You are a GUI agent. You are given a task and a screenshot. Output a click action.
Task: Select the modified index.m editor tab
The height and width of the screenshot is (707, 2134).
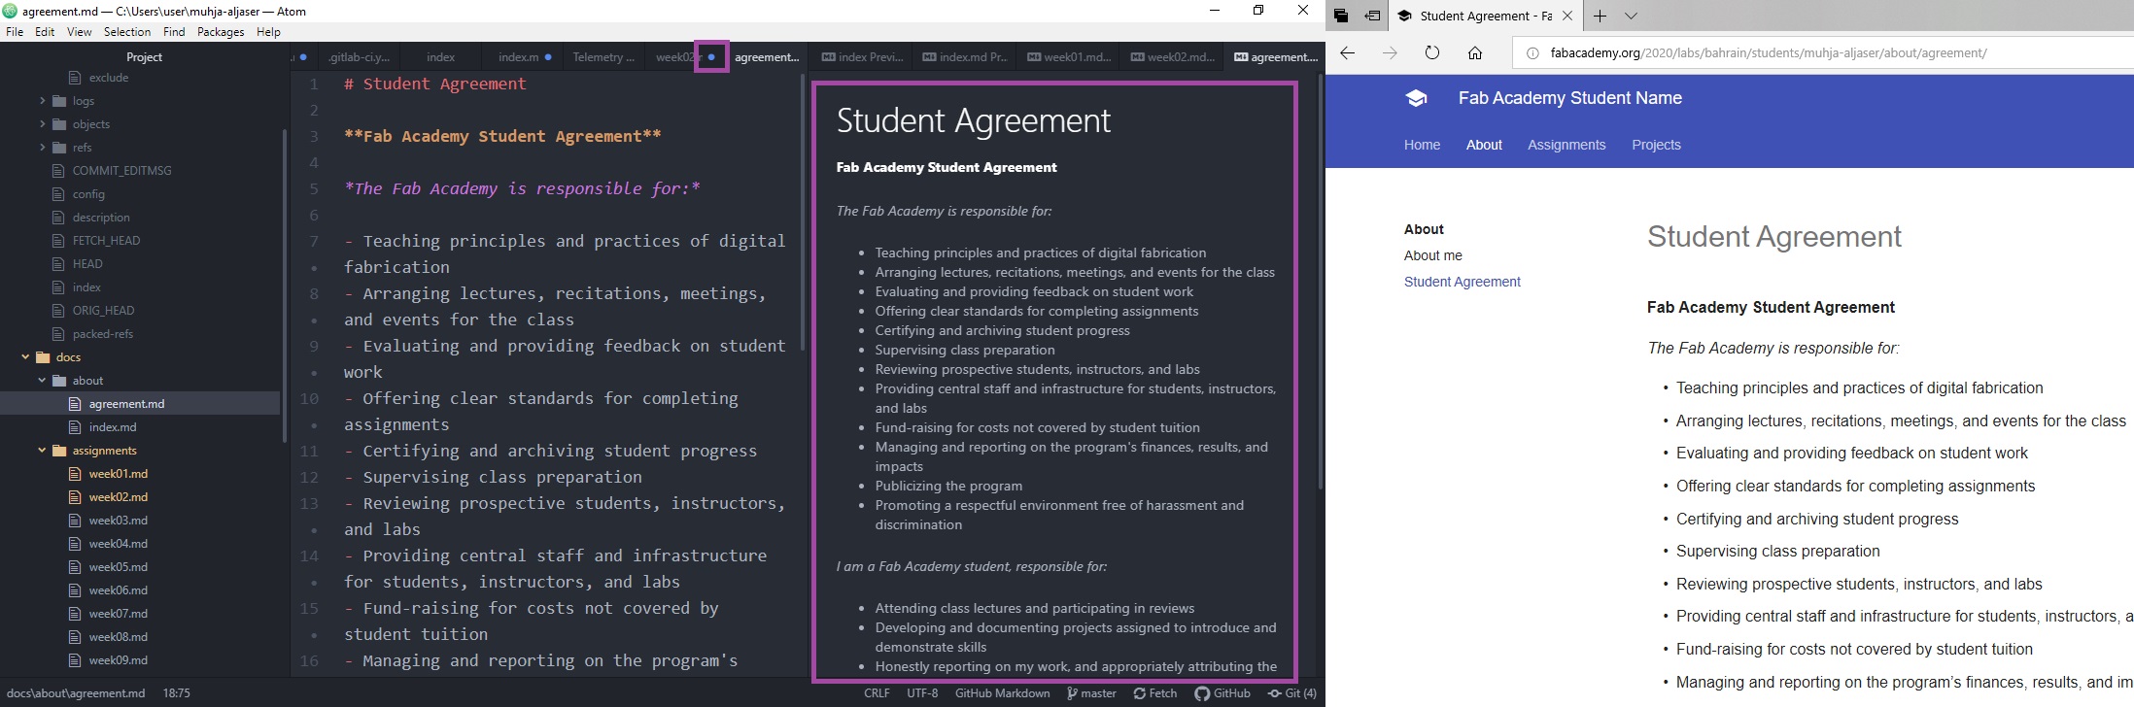522,57
